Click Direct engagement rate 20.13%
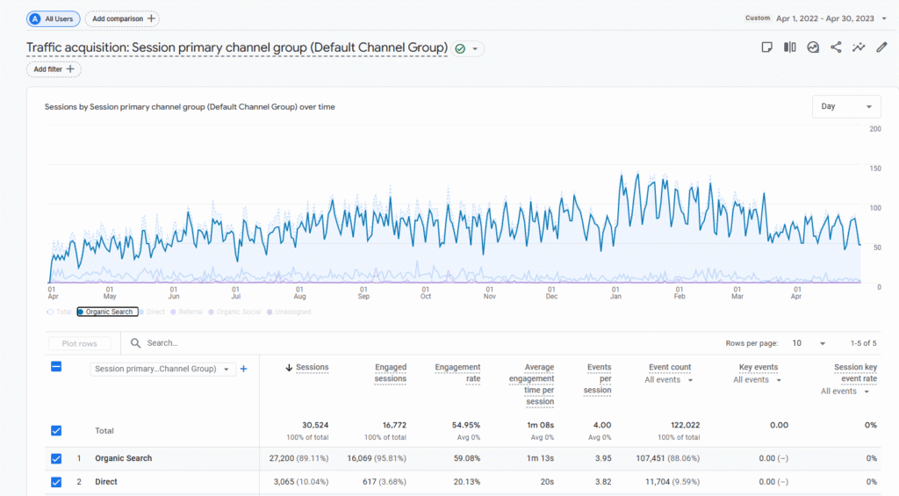The width and height of the screenshot is (899, 496). click(x=467, y=482)
